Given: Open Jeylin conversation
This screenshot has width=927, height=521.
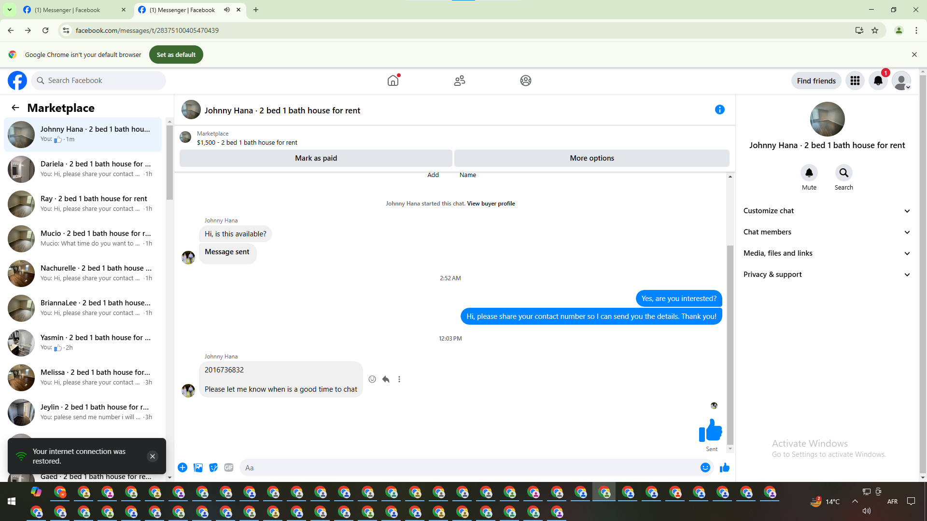Looking at the screenshot, I should pos(83,412).
